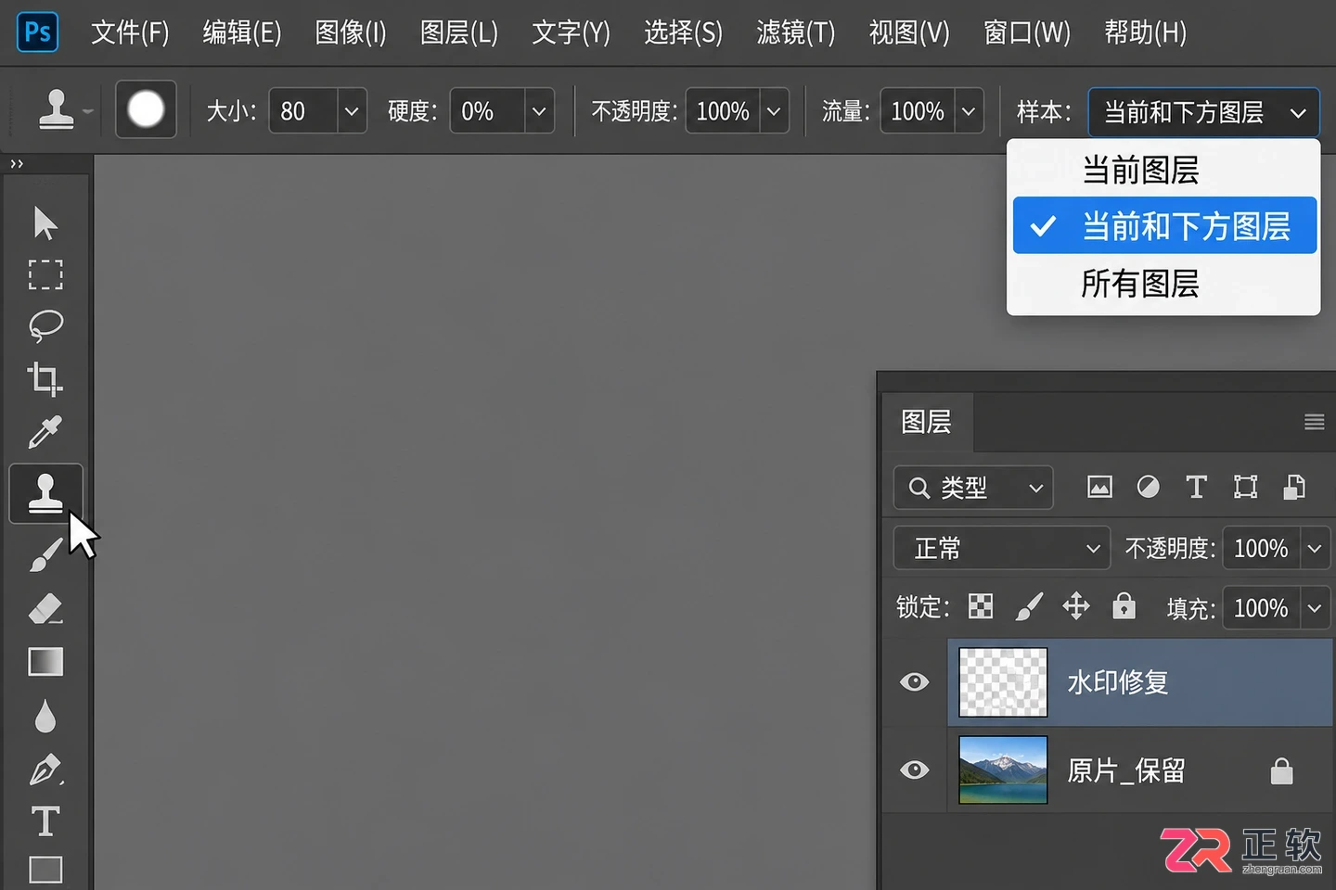Open the 图层(L) menu
This screenshot has height=890, width=1336.
pos(458,32)
